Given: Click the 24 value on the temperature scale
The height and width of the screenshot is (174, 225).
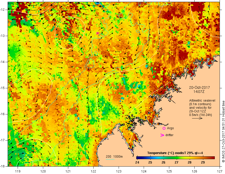Looking at the screenshot, I should 137,162.
